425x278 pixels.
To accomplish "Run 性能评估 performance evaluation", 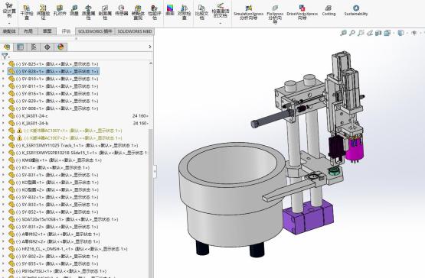I will click(154, 12).
